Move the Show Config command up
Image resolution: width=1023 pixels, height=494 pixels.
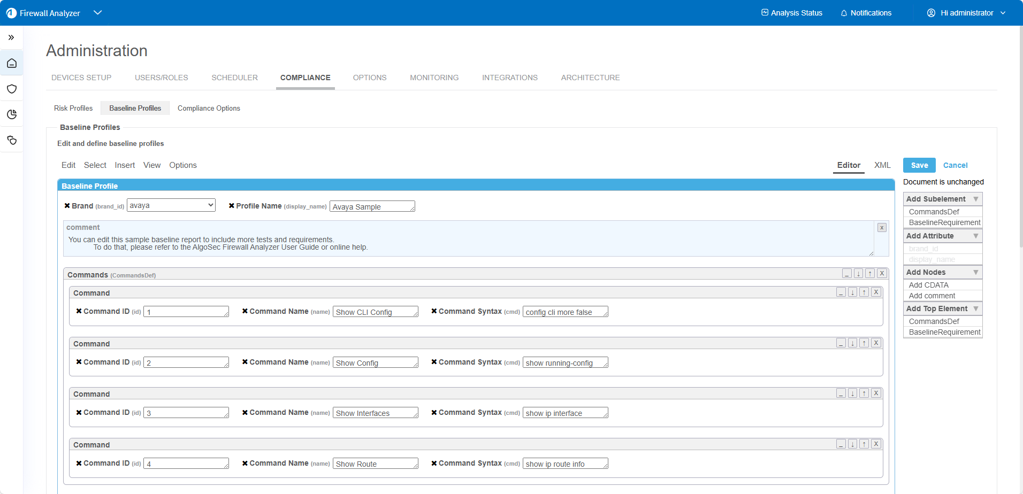pos(864,343)
